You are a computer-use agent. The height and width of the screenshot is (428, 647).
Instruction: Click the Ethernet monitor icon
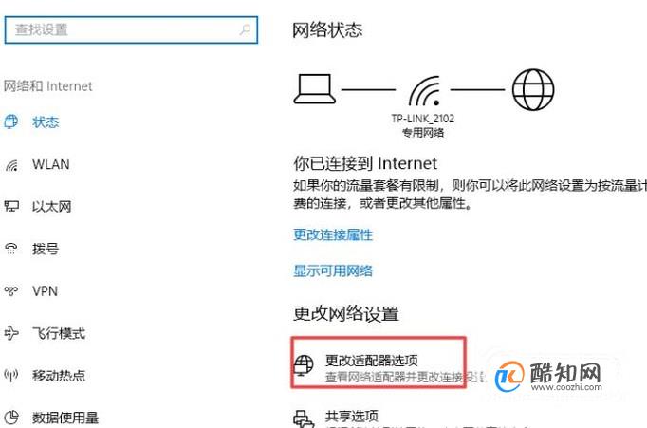[x=11, y=206]
